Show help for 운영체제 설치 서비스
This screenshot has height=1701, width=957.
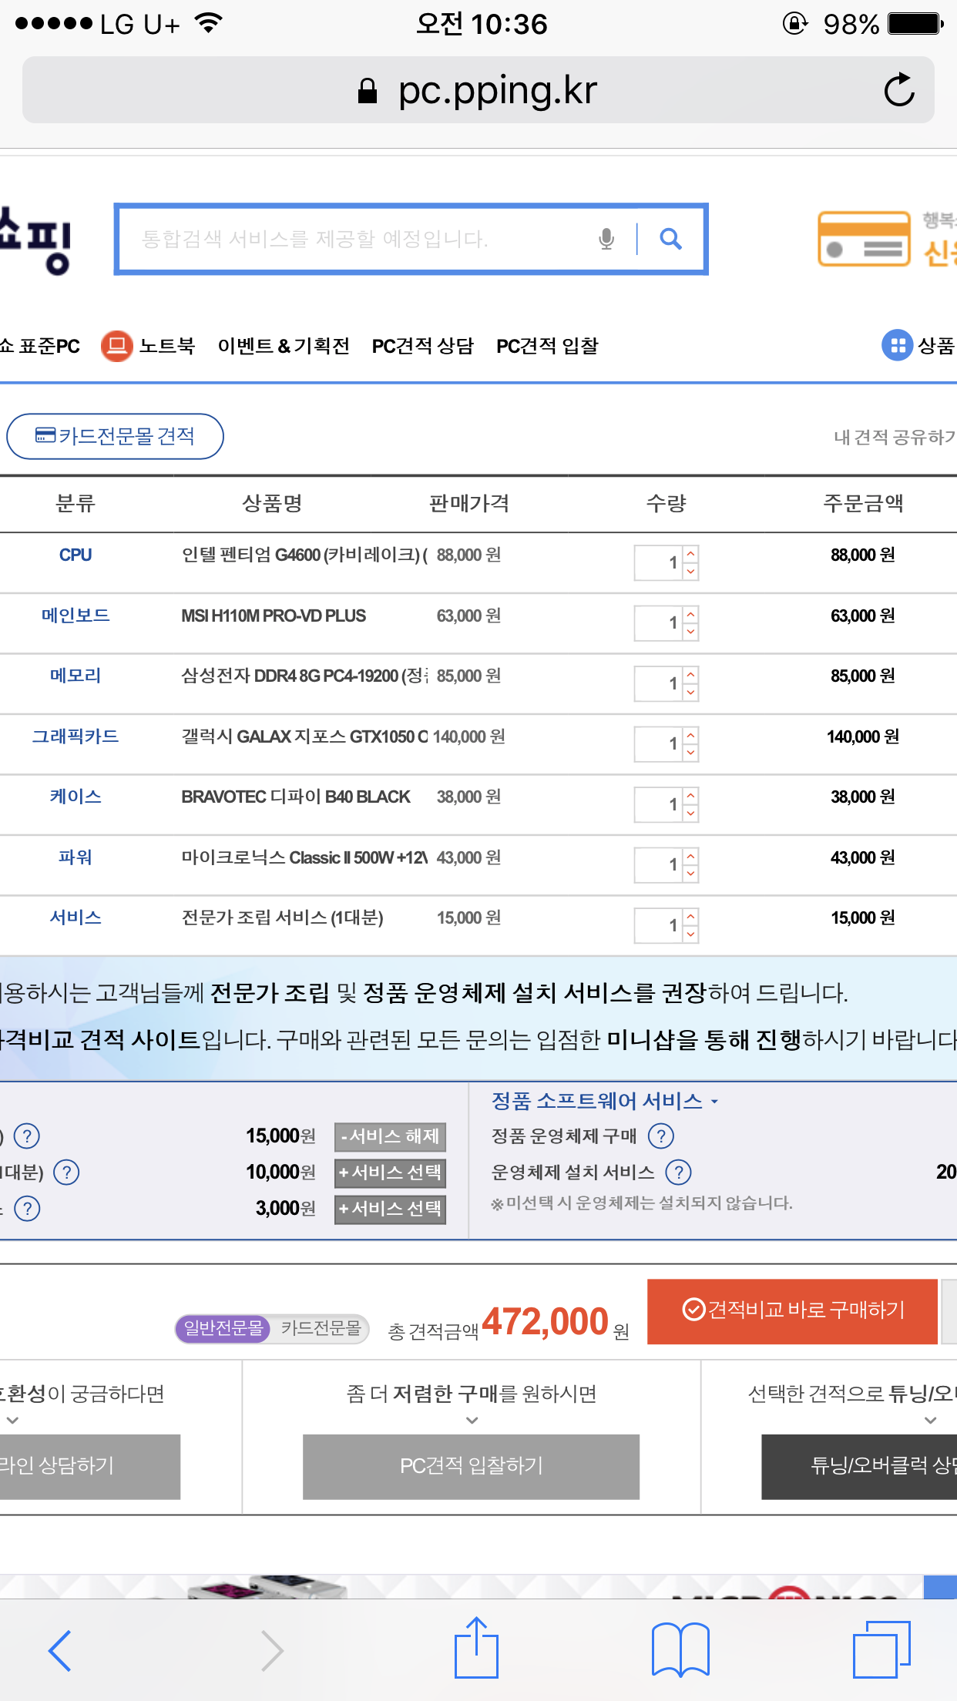tap(678, 1172)
